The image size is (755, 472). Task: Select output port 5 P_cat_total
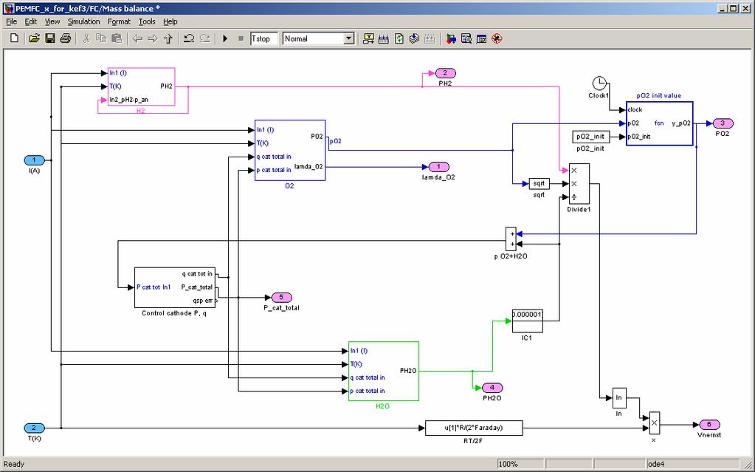(x=282, y=298)
